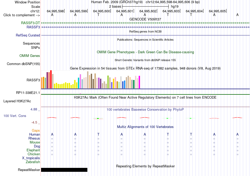Viewport: 250px width, 176px height.
Task: Click the tallest red GTEx expression bar
Action: [x=51, y=79]
